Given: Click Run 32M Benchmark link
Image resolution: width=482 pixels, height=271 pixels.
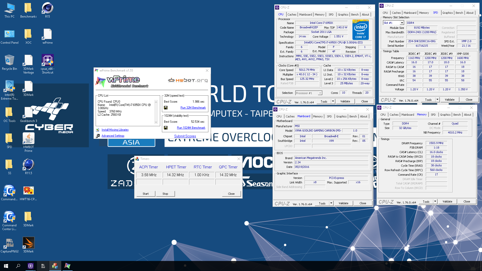Looking at the screenshot, I should (x=193, y=108).
